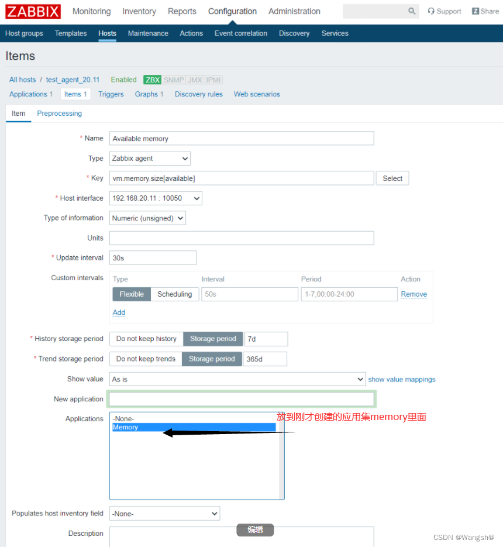Click the history period 7d field
The image size is (503, 547).
click(266, 339)
